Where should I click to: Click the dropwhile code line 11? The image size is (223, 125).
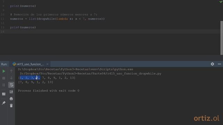tap(57, 19)
